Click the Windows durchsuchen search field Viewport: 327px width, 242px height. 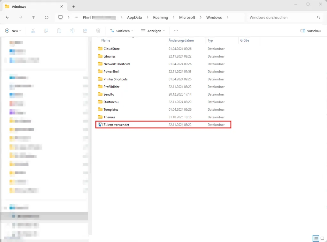pos(281,17)
